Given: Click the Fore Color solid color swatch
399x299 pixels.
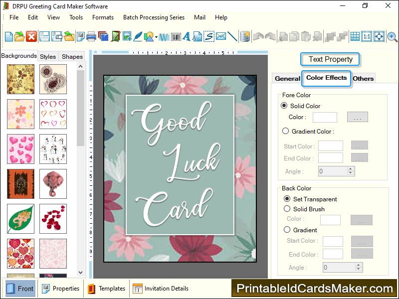Looking at the screenshot, I should click(325, 117).
